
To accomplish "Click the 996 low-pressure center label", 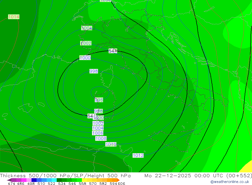I will coord(99,100).
